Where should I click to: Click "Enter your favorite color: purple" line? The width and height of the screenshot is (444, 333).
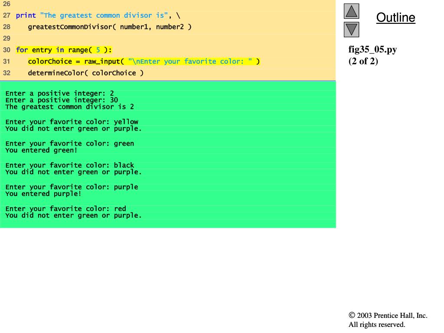point(72,187)
